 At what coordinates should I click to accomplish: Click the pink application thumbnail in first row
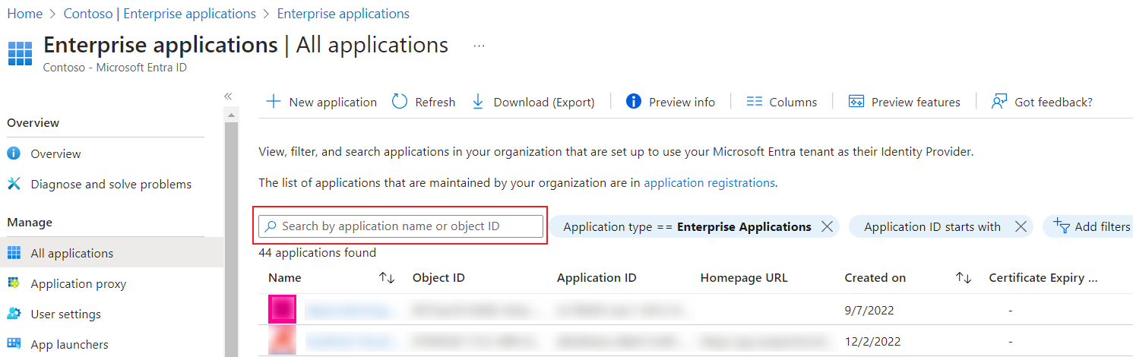(282, 309)
